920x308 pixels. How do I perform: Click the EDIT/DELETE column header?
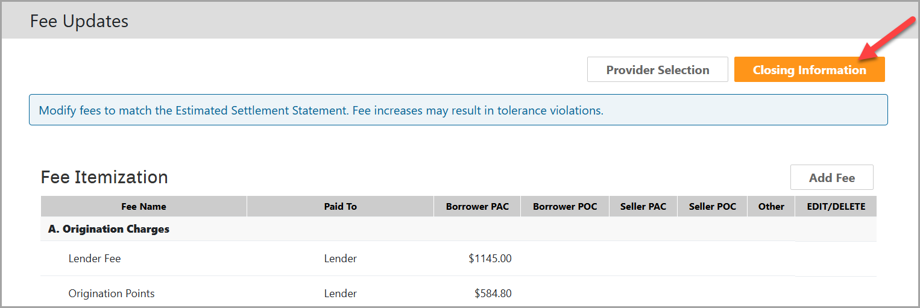[x=836, y=207]
